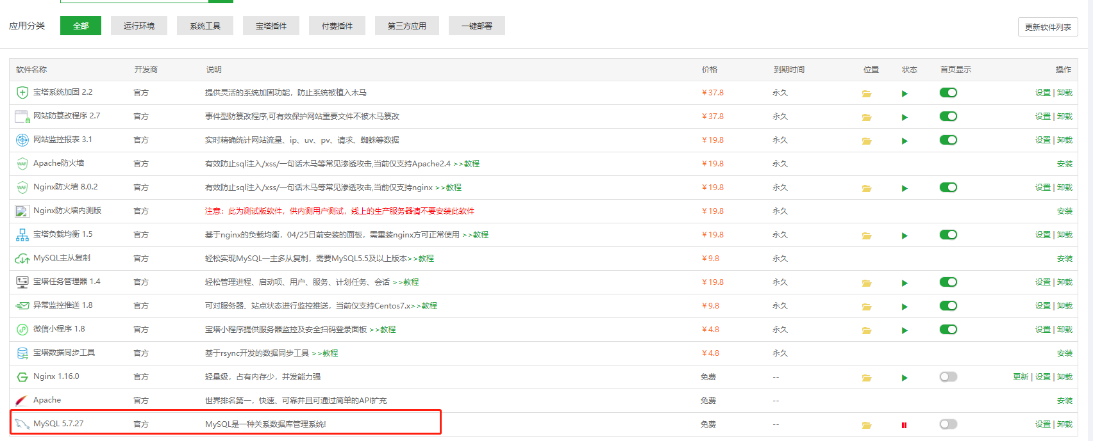Image resolution: width=1093 pixels, height=441 pixels.
Task: Click 更新软件列表 button
Action: coord(1048,27)
